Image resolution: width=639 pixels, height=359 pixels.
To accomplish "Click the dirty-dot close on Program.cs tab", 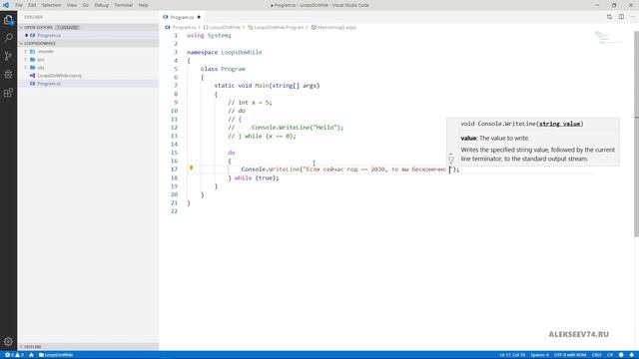I will click(x=199, y=17).
